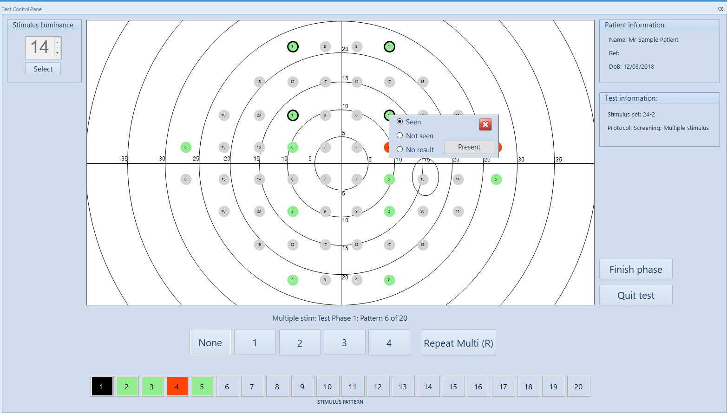
Task: Select the Seen radio button
Action: [400, 122]
